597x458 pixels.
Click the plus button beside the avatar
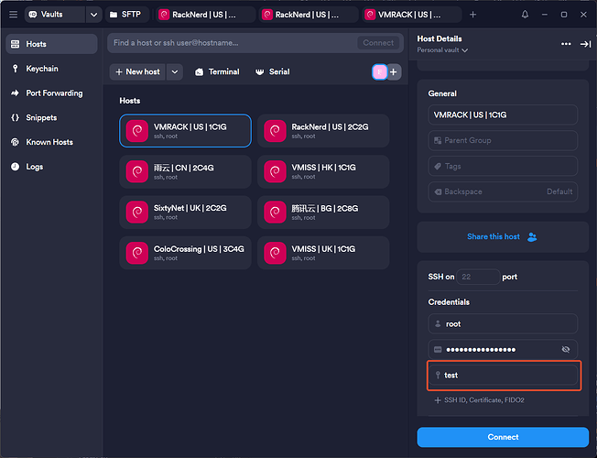(x=394, y=72)
